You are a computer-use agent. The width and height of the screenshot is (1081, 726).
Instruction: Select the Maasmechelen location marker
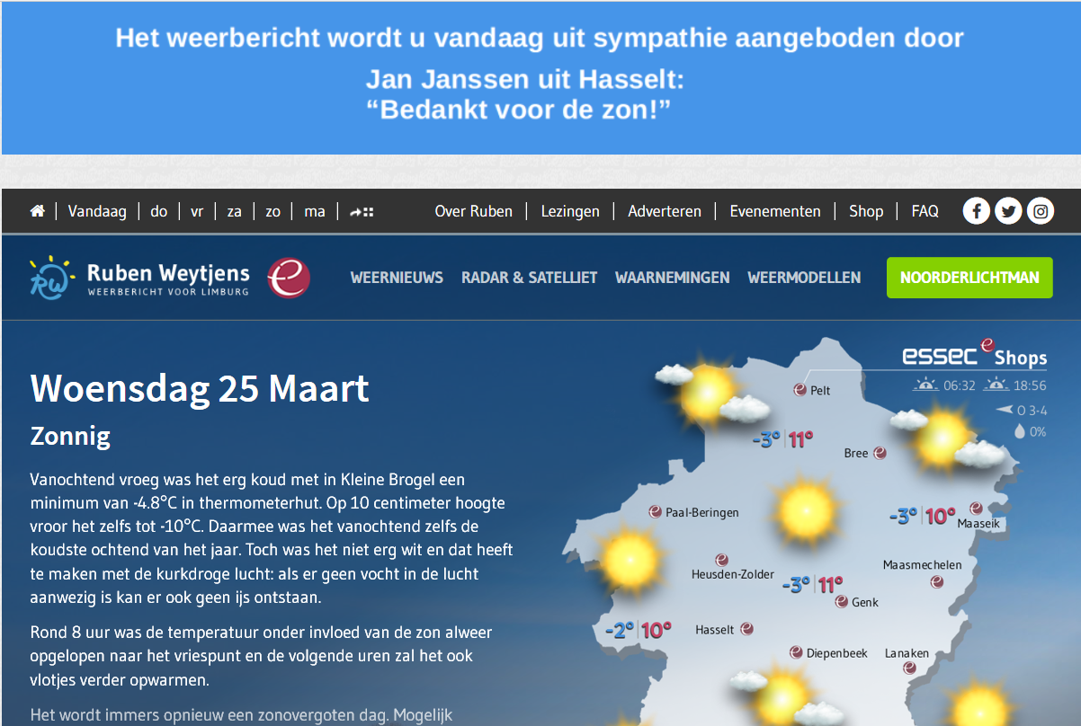click(936, 581)
